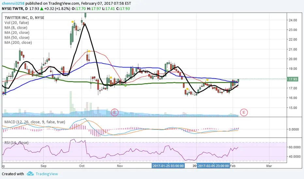Screen dimensions: 304x179
Task: Select the MA (8, close) indicator label
Action: coord(16,28)
